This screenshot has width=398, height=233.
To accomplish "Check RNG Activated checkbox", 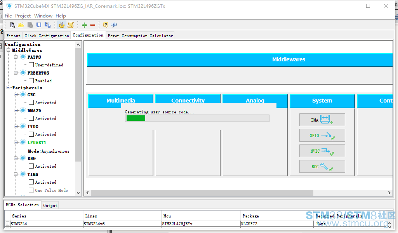I will coord(31,166).
